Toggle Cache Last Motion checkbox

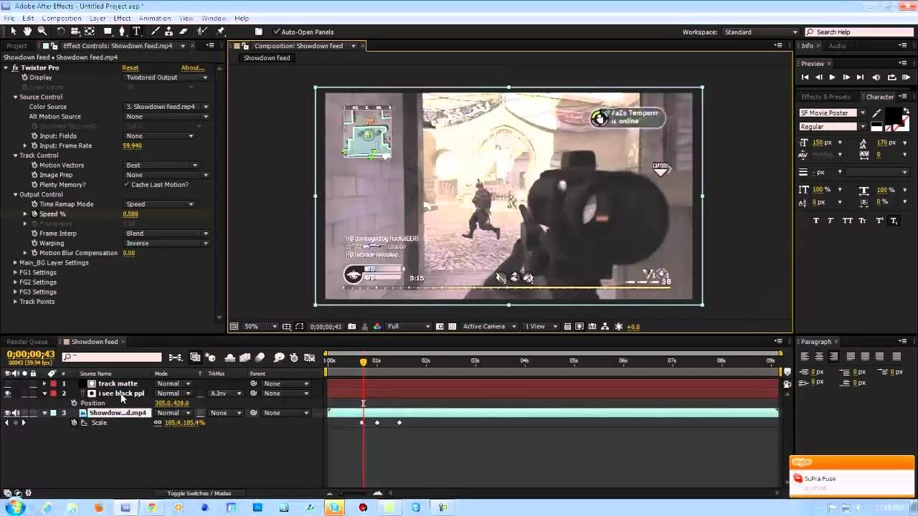[126, 185]
